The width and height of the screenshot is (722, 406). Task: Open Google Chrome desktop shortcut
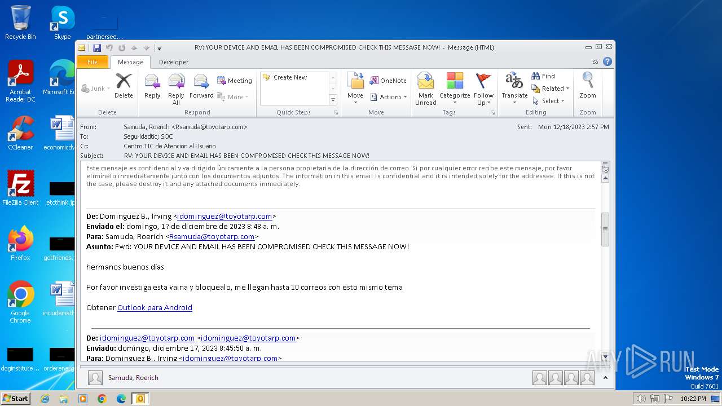[20, 302]
